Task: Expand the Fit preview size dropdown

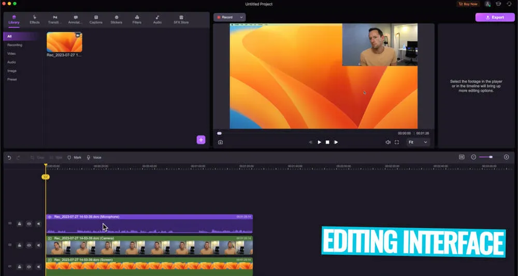Action: tap(418, 142)
